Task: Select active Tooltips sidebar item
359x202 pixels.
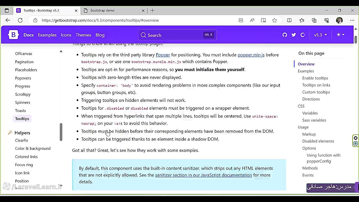Action: pyautogui.click(x=22, y=119)
